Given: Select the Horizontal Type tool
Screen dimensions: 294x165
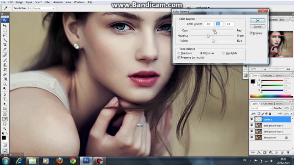Looking at the screenshot, I should click(x=5, y=99).
